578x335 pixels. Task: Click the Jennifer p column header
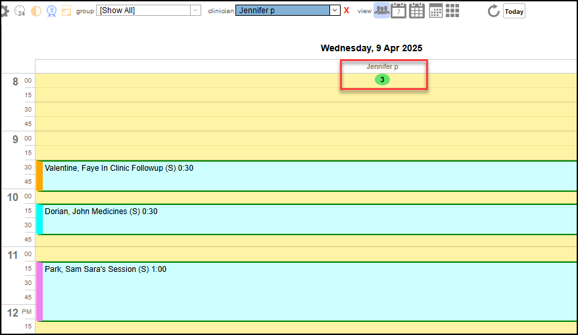click(x=382, y=66)
